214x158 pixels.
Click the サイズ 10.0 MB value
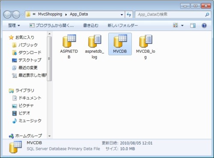(x=128, y=149)
